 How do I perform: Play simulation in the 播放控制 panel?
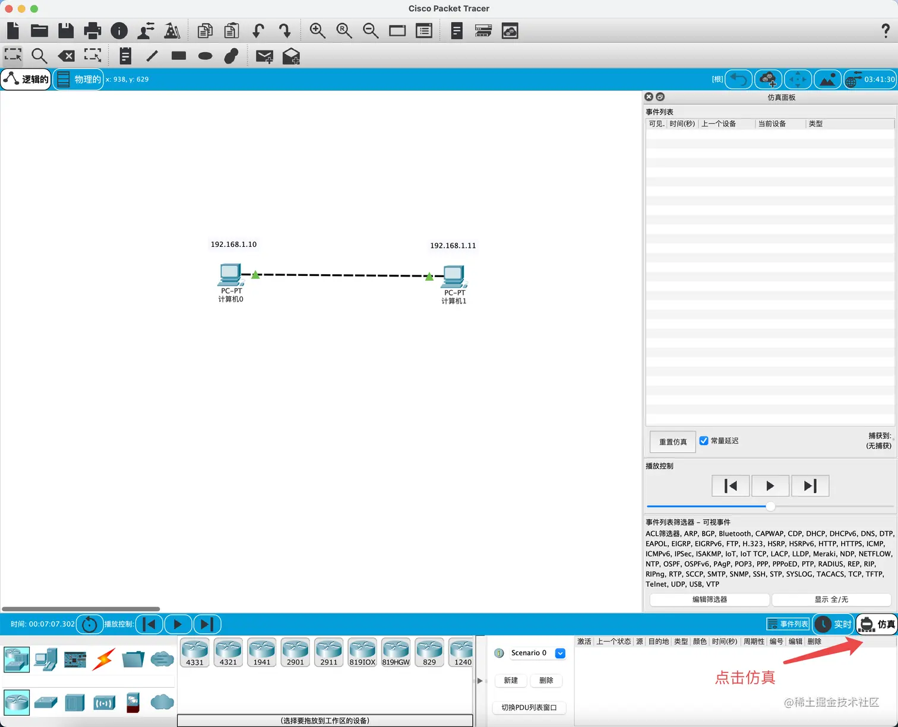(x=770, y=486)
